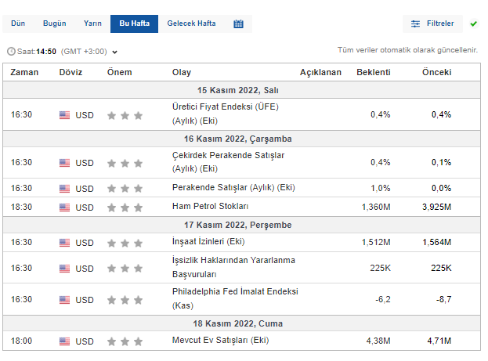Click the US flag in Mevcut Ev Satışları row
Viewport: 488px width, 361px height.
point(65,341)
